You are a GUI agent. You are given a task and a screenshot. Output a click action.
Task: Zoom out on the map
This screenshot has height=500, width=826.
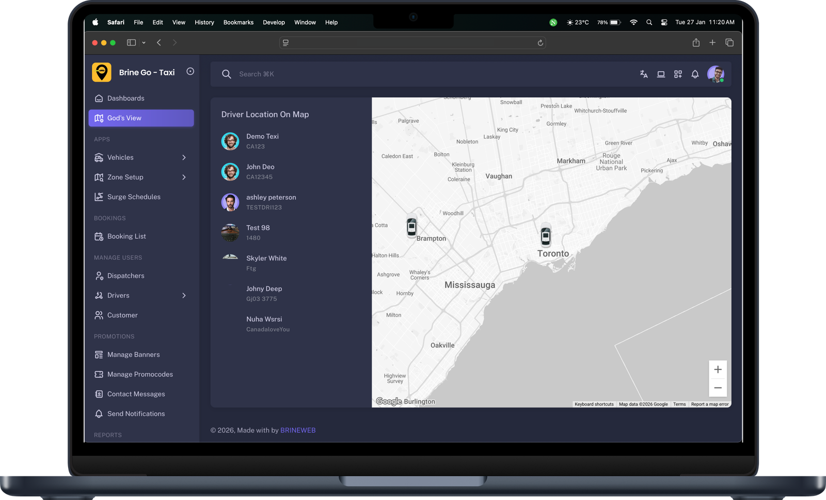point(718,388)
